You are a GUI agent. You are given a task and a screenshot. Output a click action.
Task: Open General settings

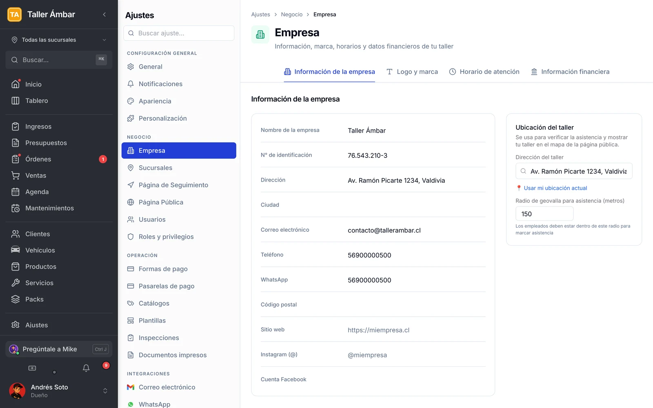click(x=179, y=67)
